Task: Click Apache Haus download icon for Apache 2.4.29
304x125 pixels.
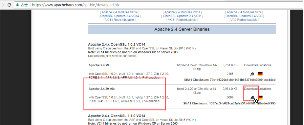Action: [x=253, y=74]
